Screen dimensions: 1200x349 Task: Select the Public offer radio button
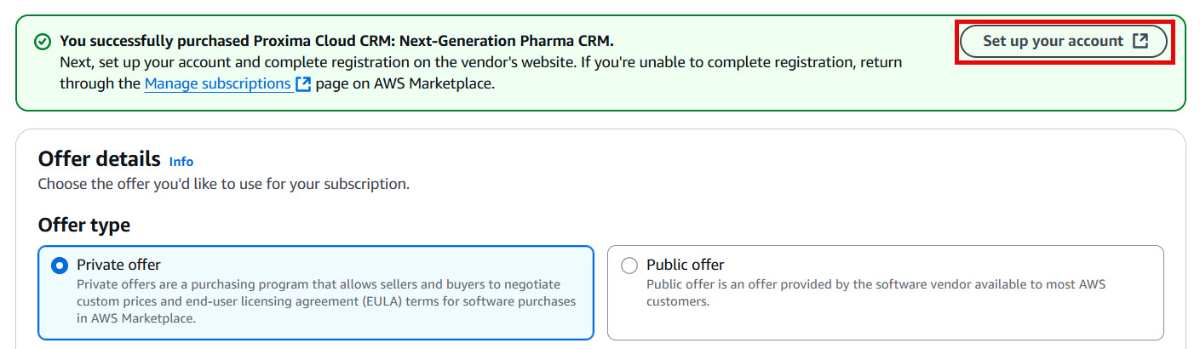pyautogui.click(x=629, y=266)
